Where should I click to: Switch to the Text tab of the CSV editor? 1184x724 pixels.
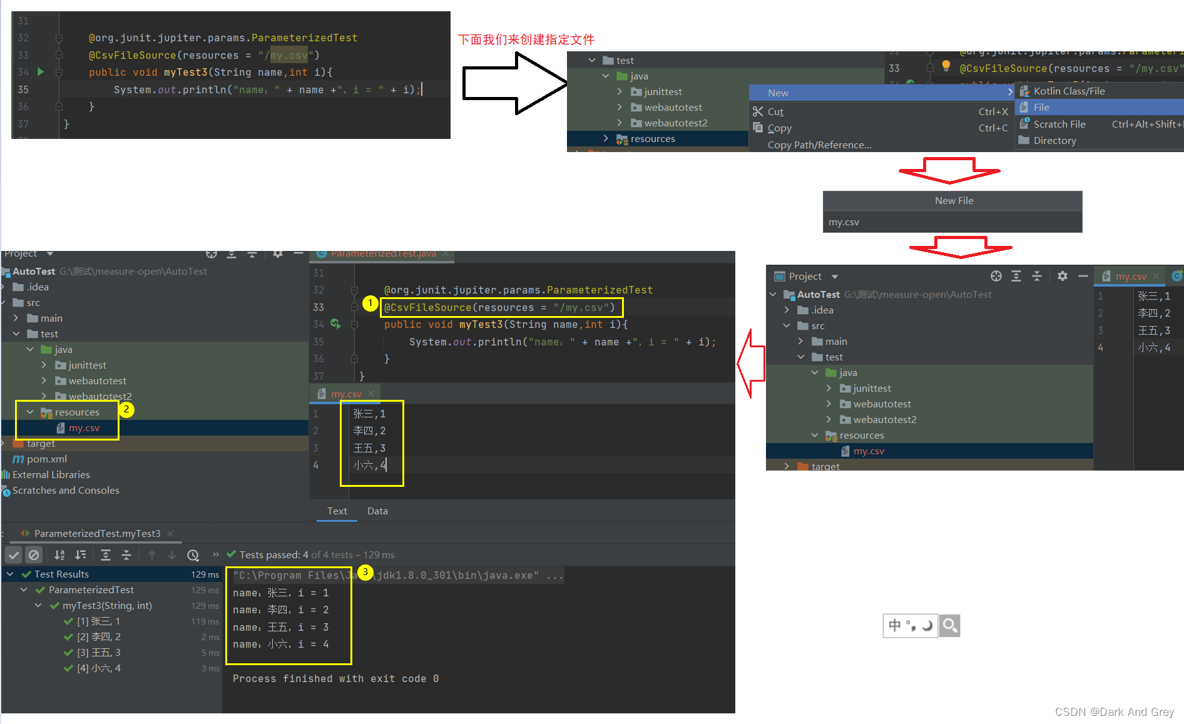coord(337,511)
